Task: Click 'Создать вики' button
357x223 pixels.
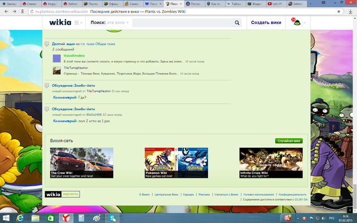Action: point(266,22)
